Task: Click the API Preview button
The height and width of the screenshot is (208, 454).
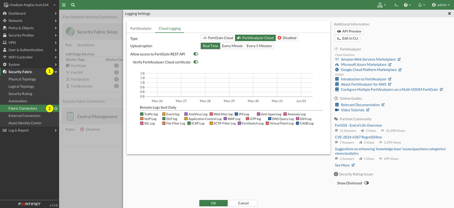Action: point(349,31)
